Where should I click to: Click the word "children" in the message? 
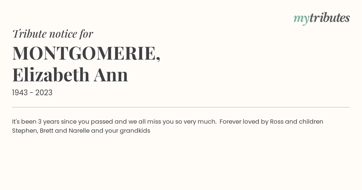pyautogui.click(x=311, y=122)
